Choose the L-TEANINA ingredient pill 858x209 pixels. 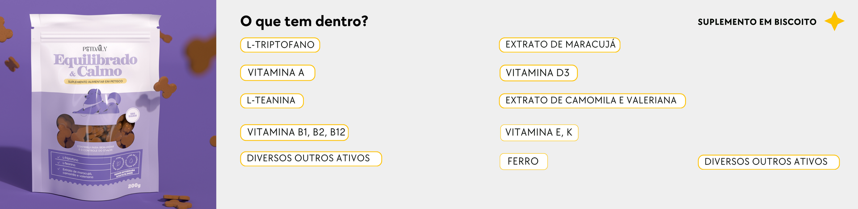pos(272,101)
